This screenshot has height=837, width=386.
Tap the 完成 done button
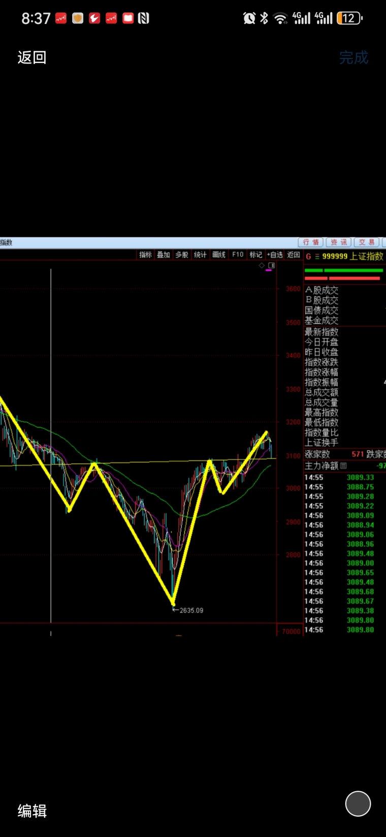(353, 57)
